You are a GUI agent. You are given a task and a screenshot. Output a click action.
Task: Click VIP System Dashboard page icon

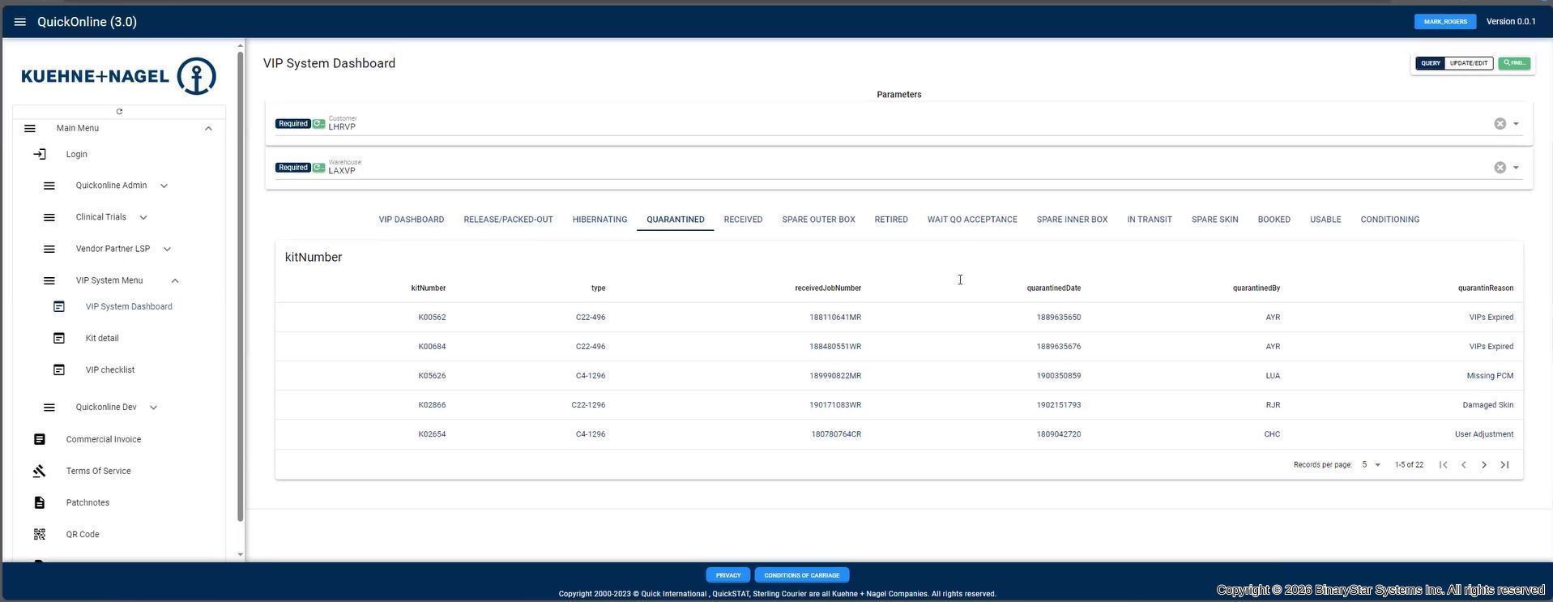pos(59,306)
